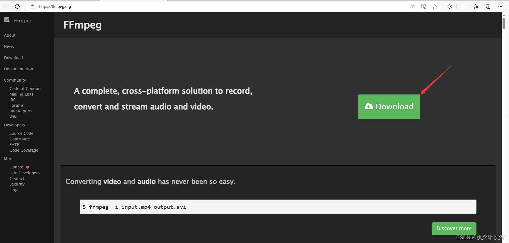Open the IRC link
Screen dimensions: 509x243
[13, 100]
